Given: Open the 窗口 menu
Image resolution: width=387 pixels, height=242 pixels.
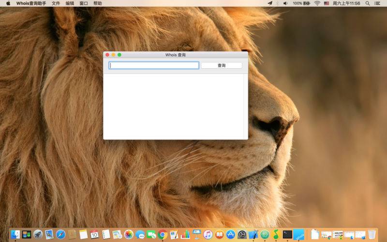Looking at the screenshot, I should 84,3.
